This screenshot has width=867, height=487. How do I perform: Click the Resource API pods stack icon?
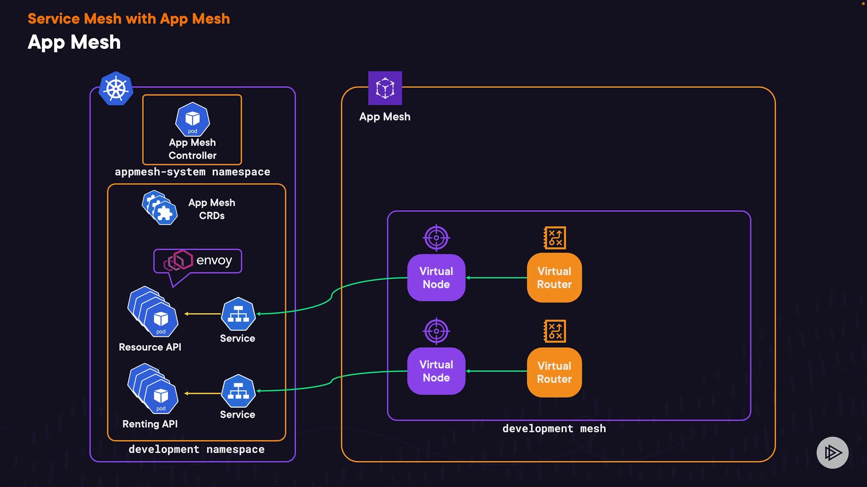(153, 312)
